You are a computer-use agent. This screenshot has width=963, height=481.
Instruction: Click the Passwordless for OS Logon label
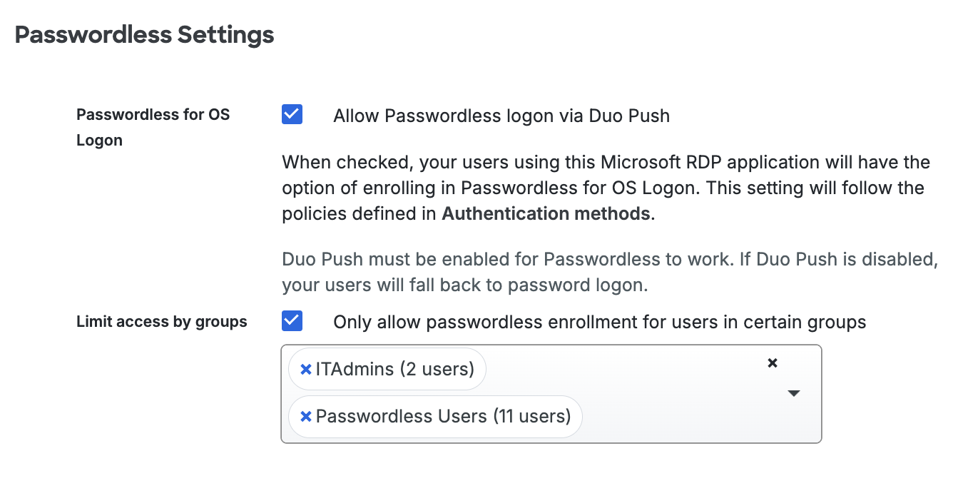tap(153, 127)
